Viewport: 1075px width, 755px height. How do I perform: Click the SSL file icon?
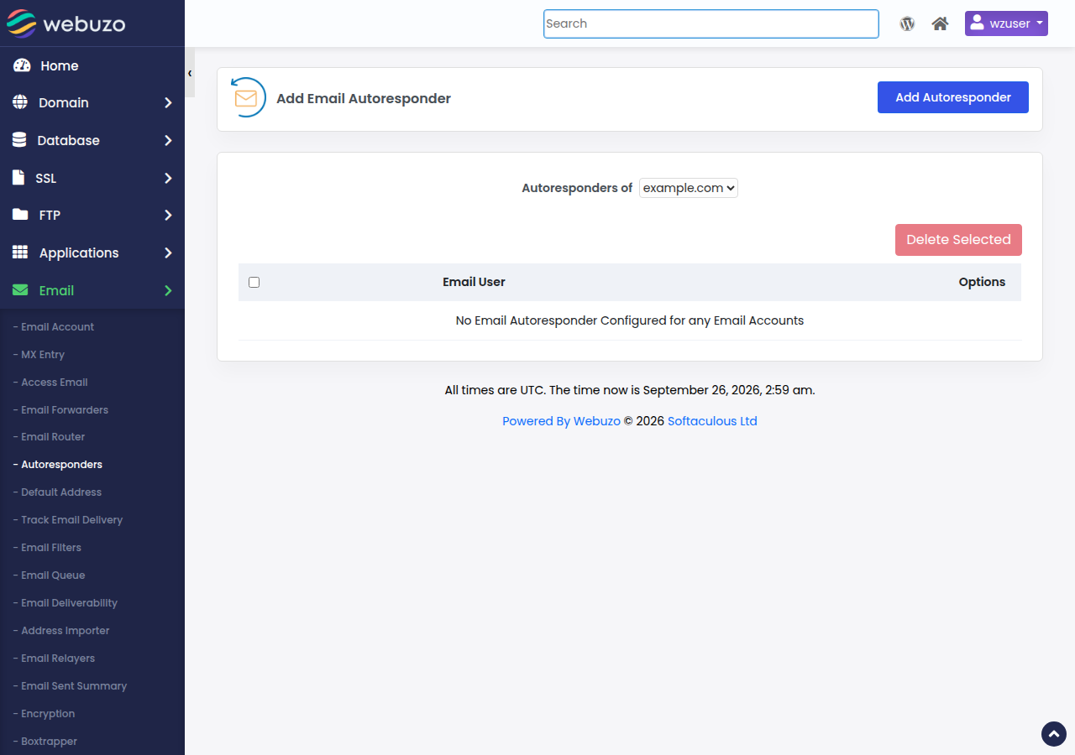[x=18, y=178]
